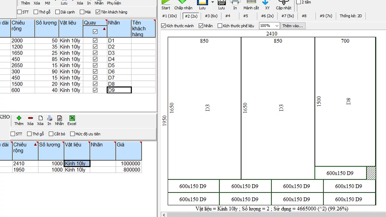
Task: Print stock list using the In printer icon
Action: pyautogui.click(x=49, y=118)
